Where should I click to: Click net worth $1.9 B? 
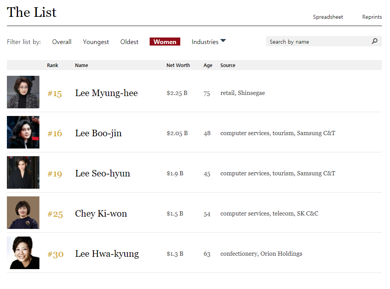(x=175, y=173)
